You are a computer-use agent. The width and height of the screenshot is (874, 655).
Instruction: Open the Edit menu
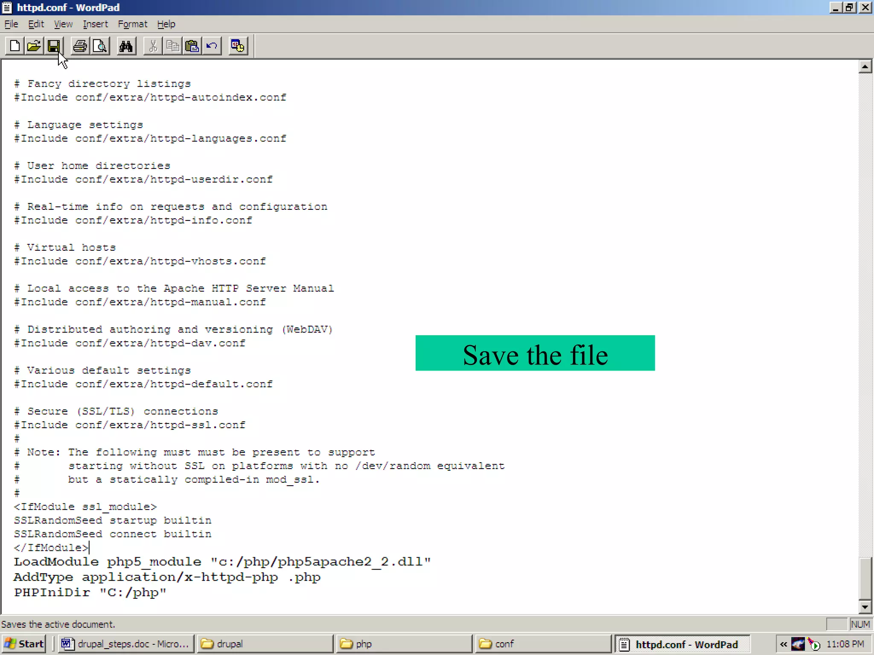click(36, 24)
